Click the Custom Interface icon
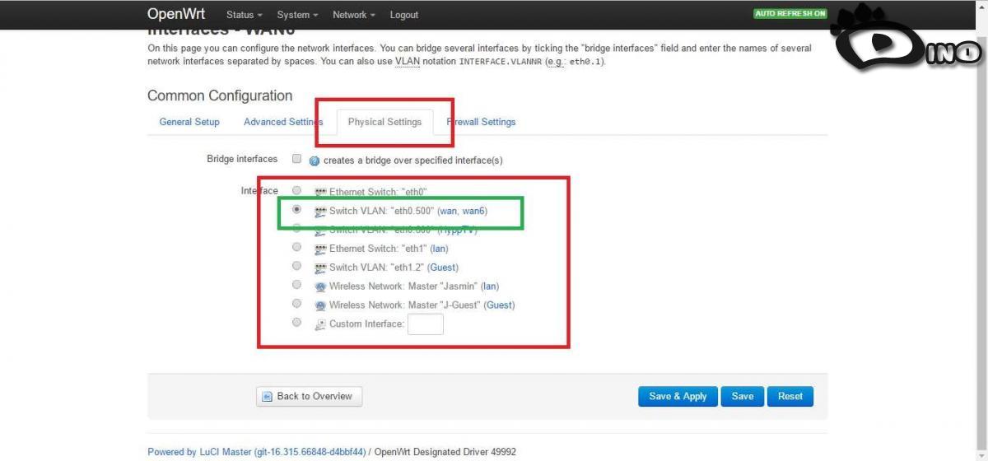Image resolution: width=988 pixels, height=461 pixels. pyautogui.click(x=321, y=324)
